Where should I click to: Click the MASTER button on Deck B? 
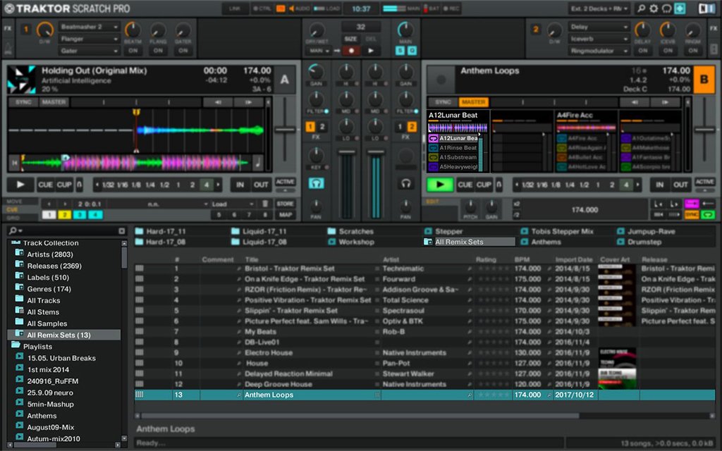(x=473, y=102)
